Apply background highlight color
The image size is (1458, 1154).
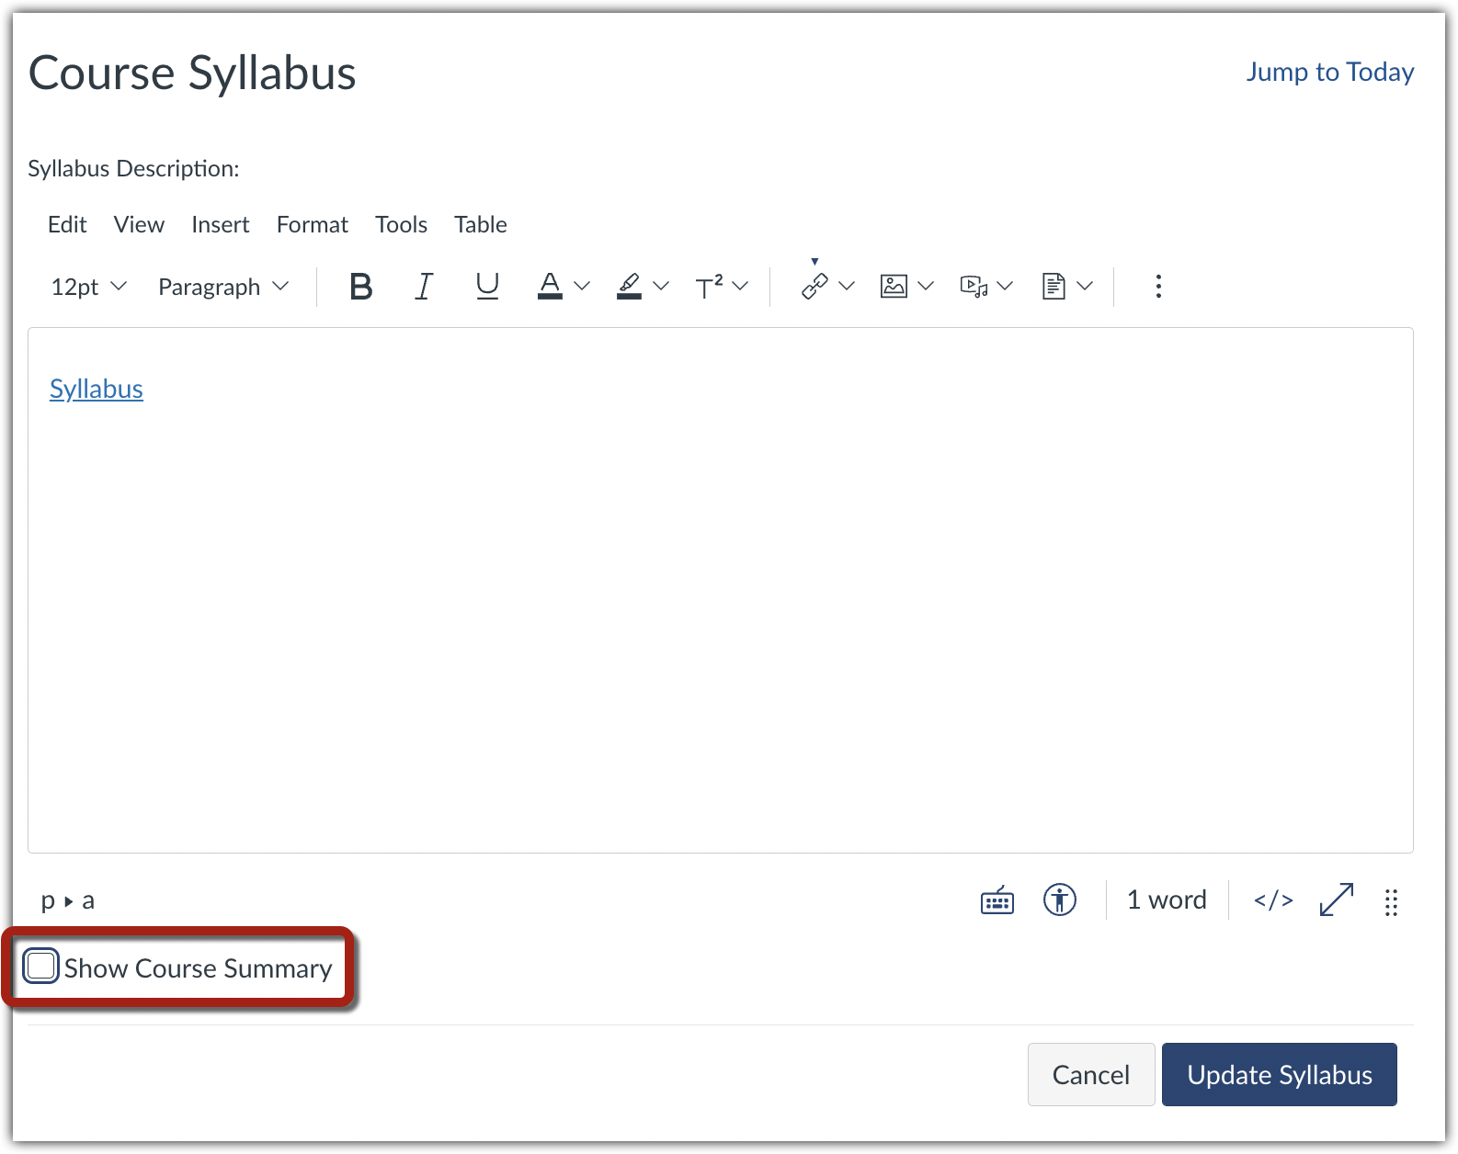click(629, 287)
